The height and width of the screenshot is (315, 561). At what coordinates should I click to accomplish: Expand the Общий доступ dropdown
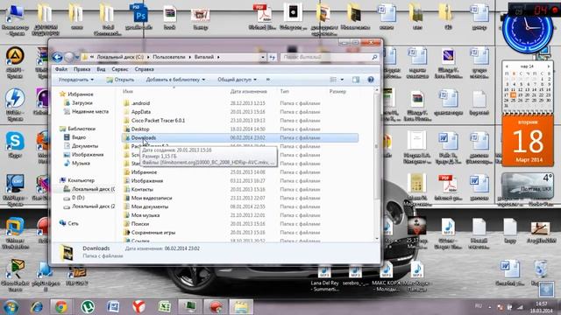[237, 80]
